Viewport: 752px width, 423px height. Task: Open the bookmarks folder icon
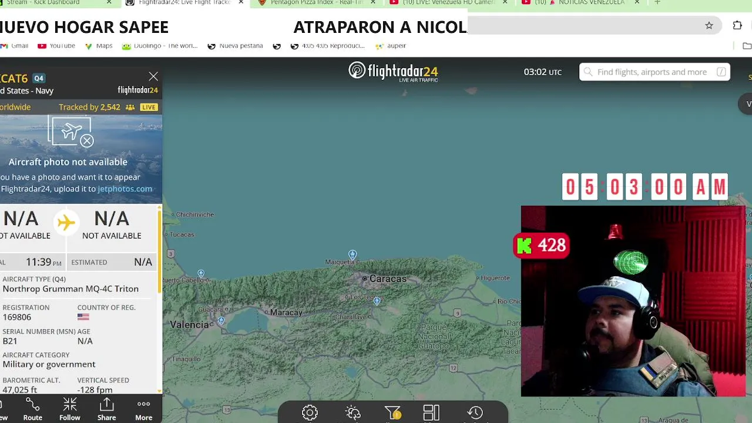point(747,46)
